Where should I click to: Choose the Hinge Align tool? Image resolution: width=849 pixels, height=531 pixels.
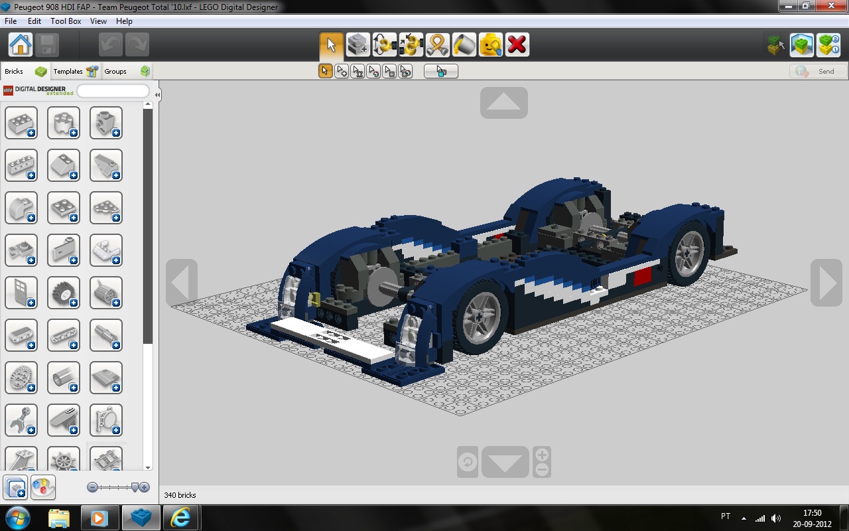tap(411, 45)
